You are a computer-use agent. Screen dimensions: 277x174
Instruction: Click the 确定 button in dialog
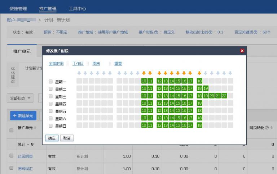(x=52, y=138)
